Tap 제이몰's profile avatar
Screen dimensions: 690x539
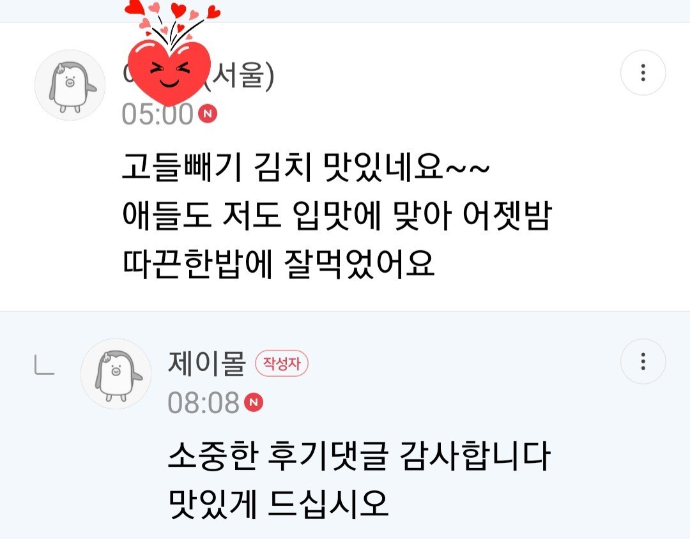point(116,374)
